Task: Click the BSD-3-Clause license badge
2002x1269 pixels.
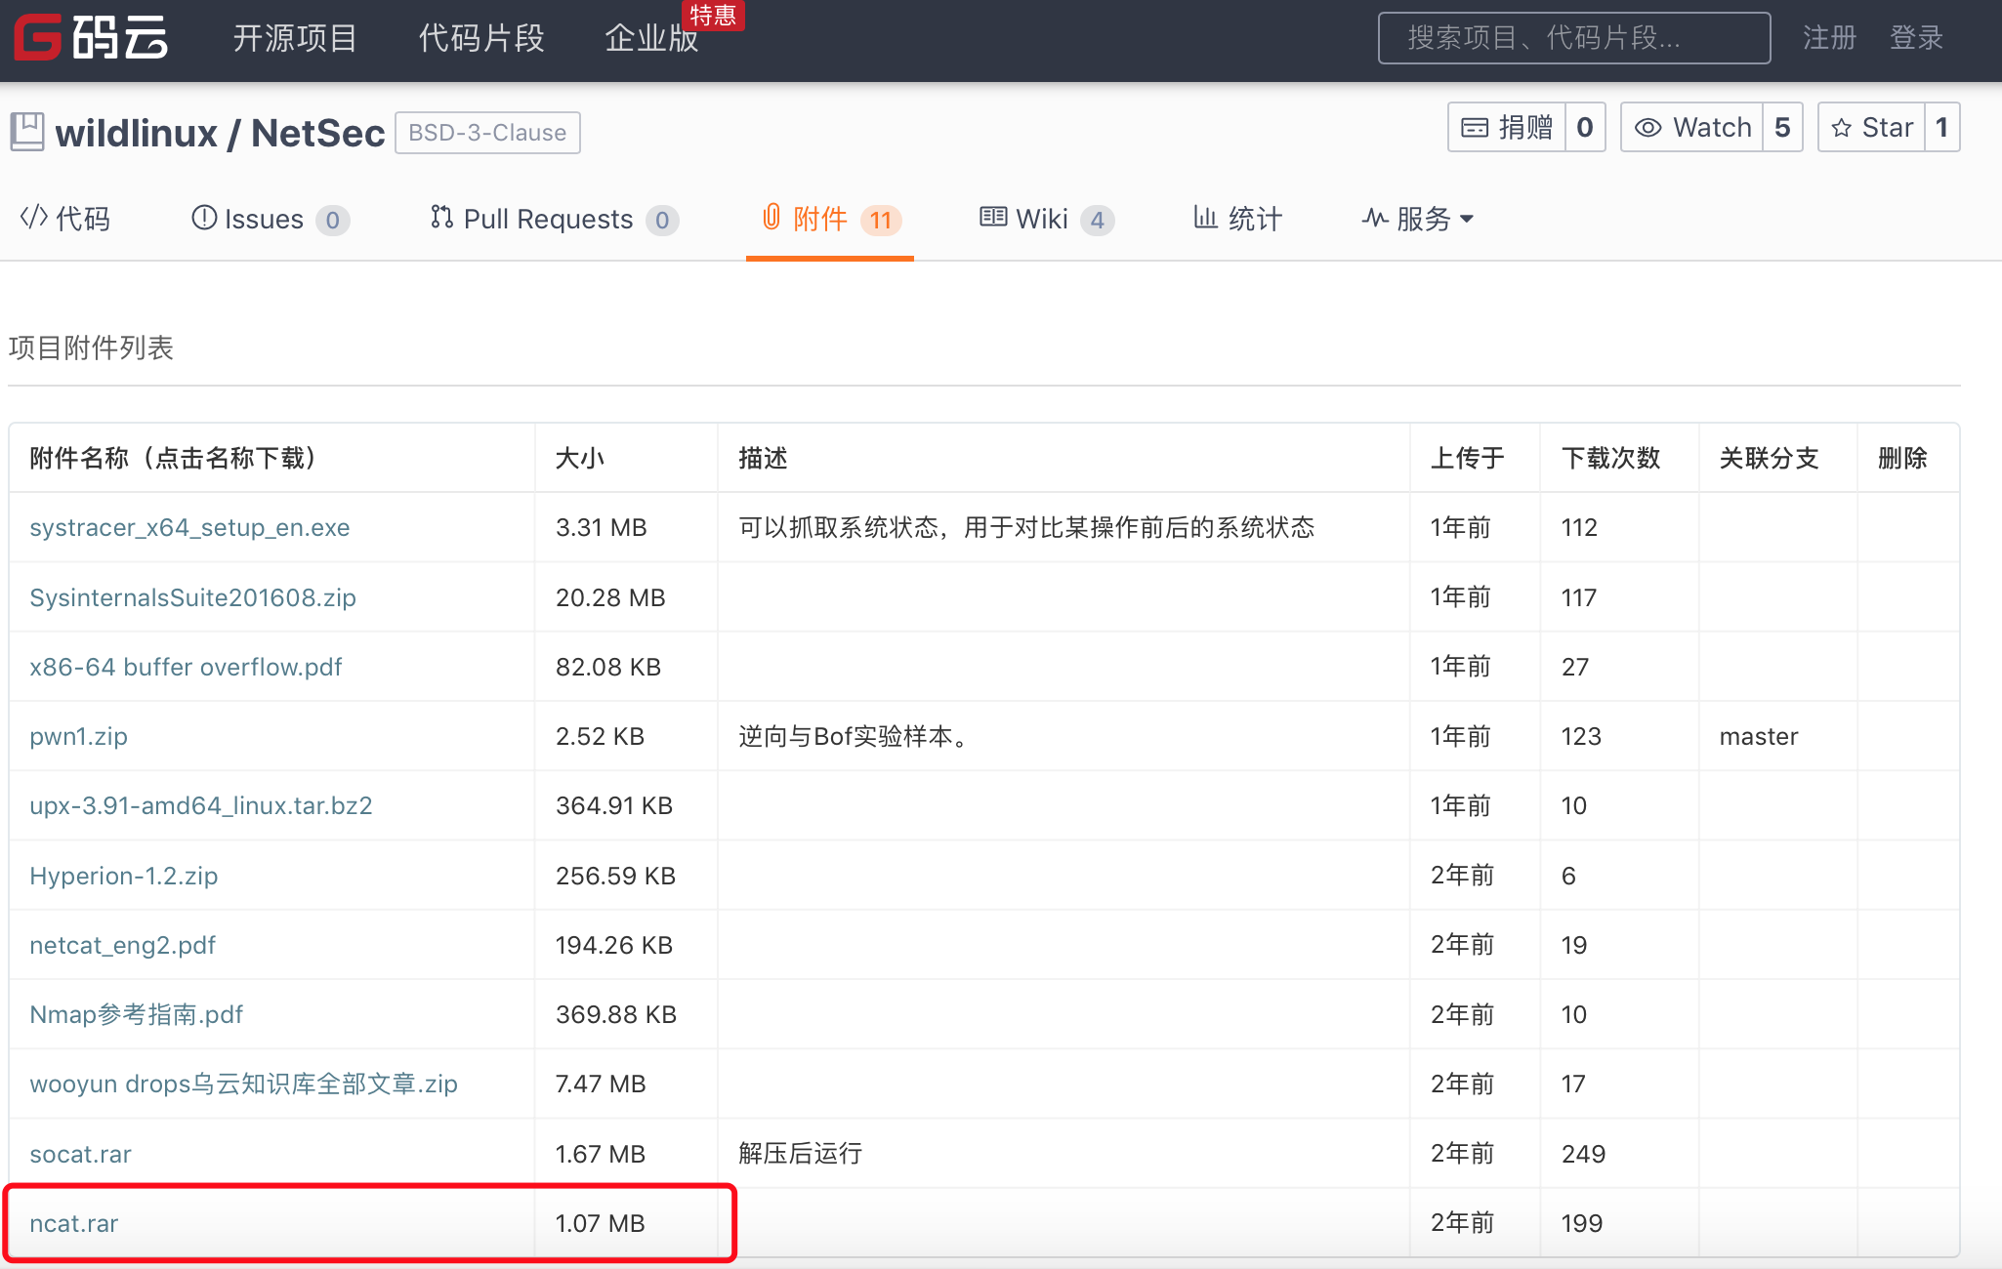Action: click(x=487, y=133)
